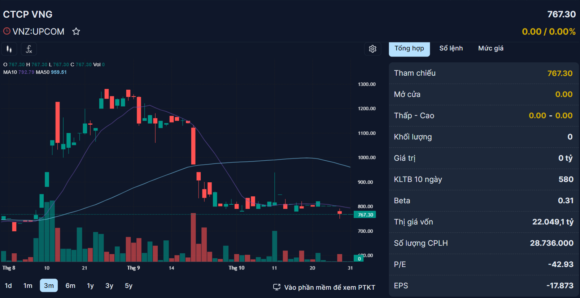Click the Thị giá vốn value 22.049,1 tỷ

(x=553, y=222)
